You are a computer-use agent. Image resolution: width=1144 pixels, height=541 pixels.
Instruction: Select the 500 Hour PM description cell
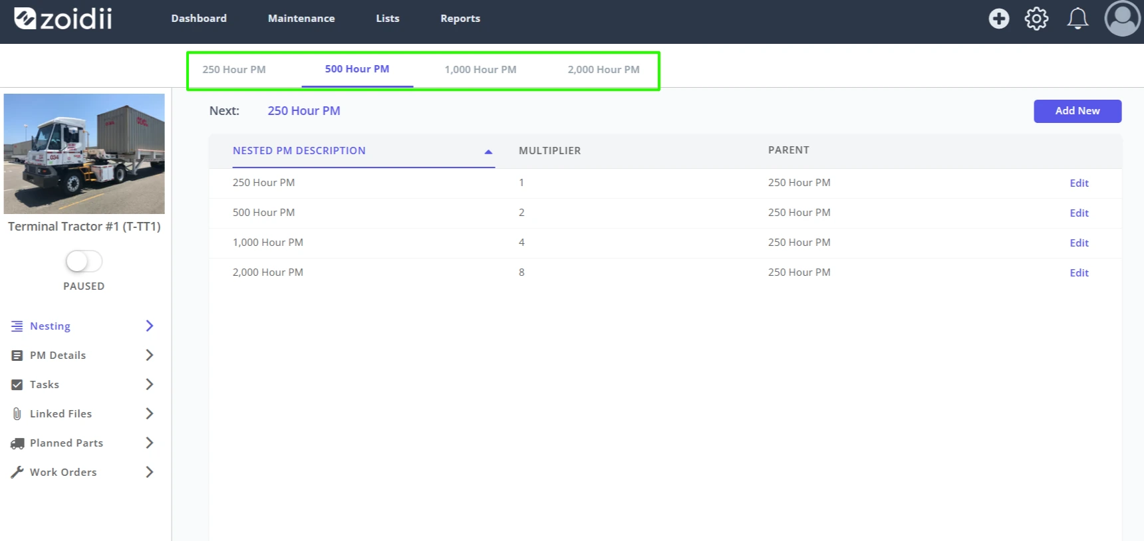tap(263, 213)
